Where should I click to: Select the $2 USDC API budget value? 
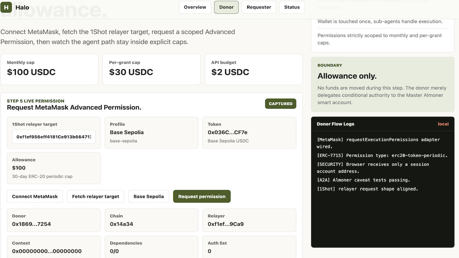[x=230, y=72]
